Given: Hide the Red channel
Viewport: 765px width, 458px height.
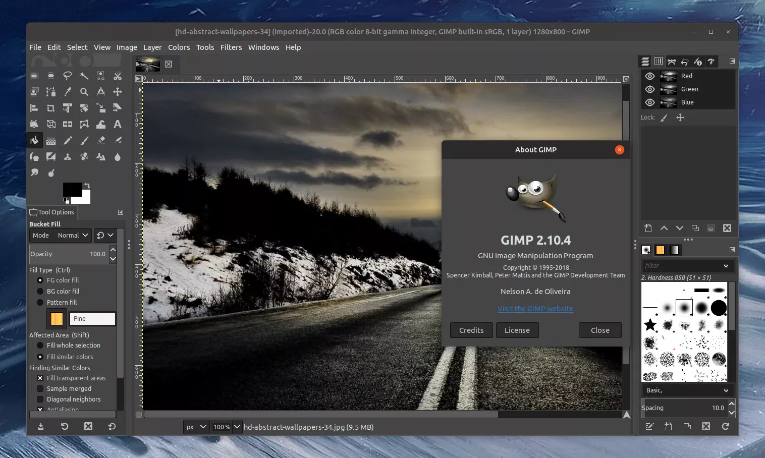Looking at the screenshot, I should (650, 76).
